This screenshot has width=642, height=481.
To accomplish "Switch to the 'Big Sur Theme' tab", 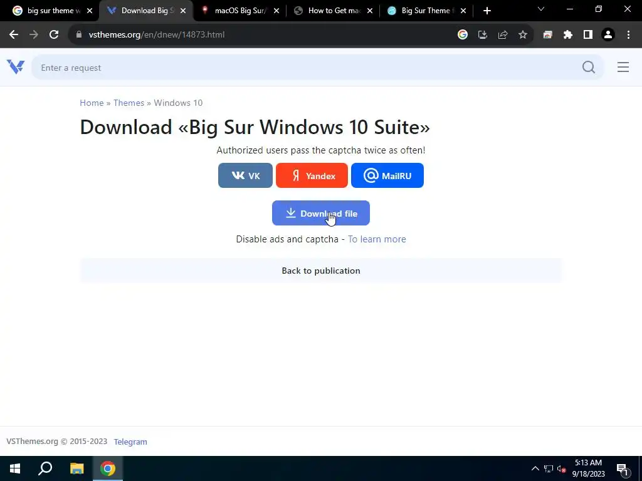I will [427, 11].
